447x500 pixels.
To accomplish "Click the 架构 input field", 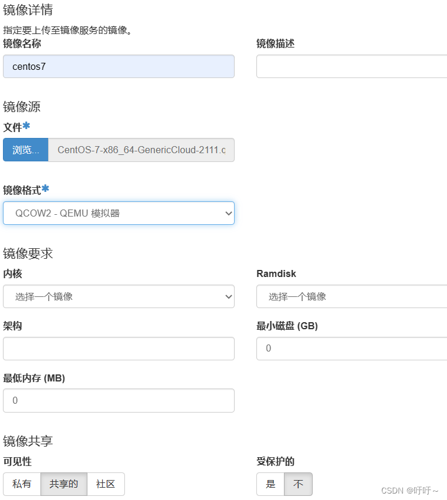I will tap(118, 349).
